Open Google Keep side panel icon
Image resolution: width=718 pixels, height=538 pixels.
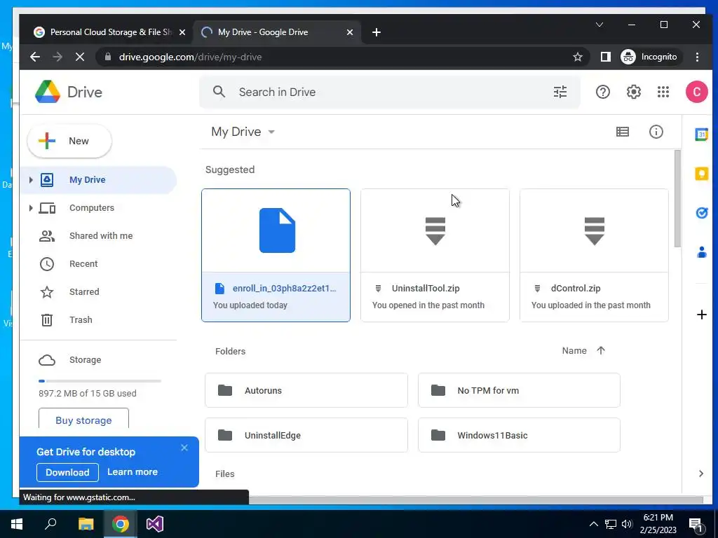(701, 174)
